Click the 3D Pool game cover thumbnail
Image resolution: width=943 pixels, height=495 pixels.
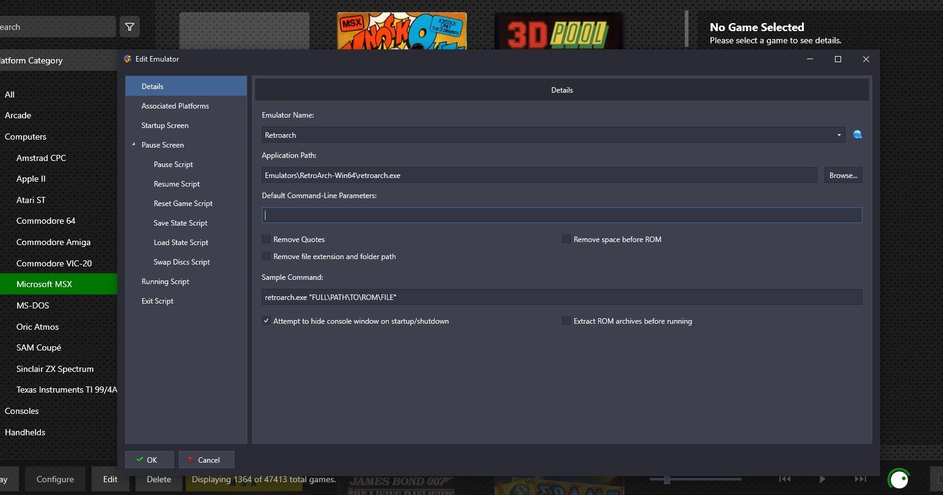[x=558, y=31]
